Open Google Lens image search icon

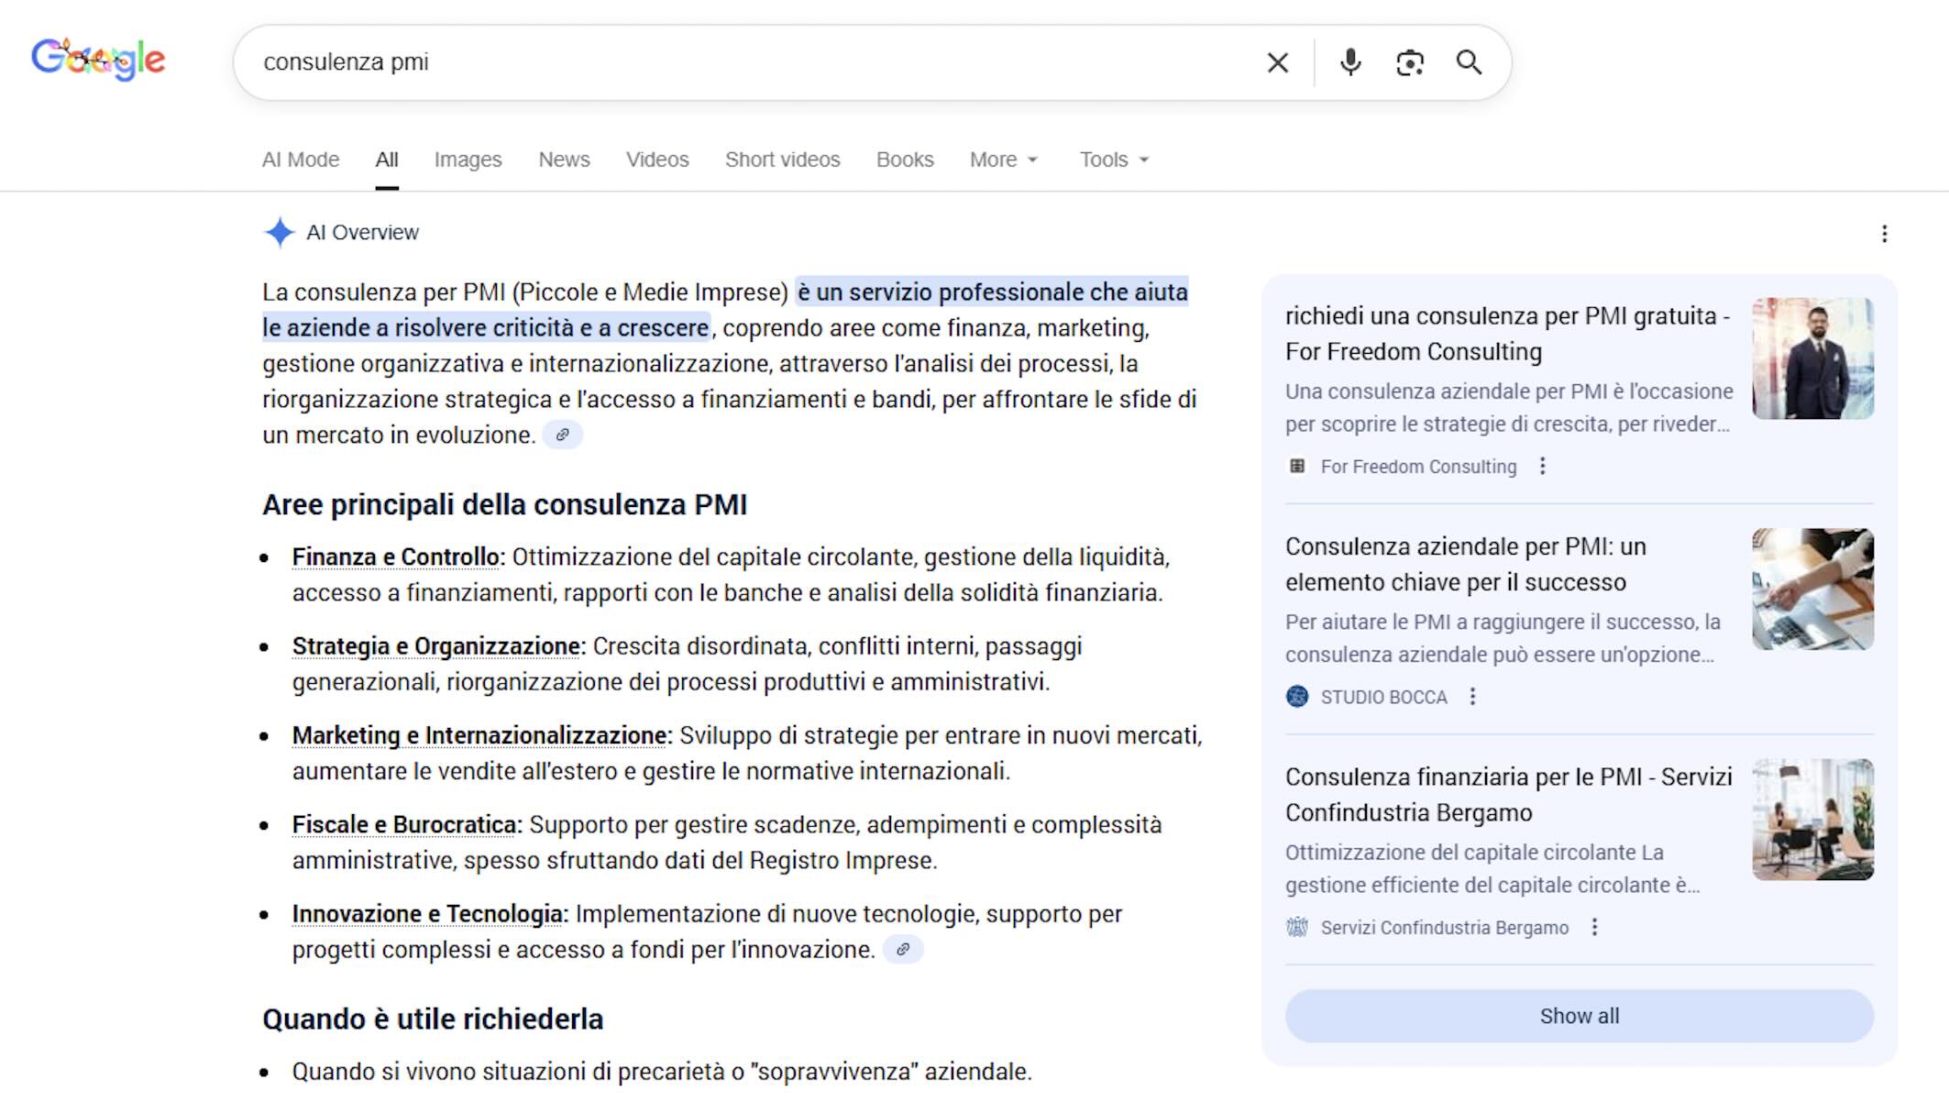pyautogui.click(x=1409, y=62)
